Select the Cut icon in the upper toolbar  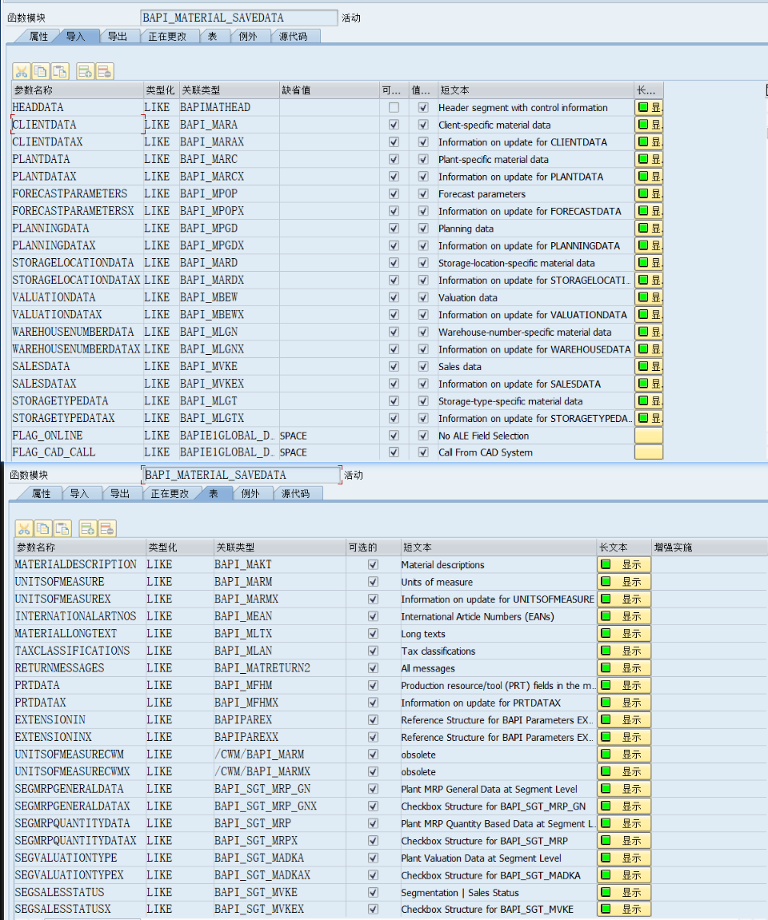[22, 71]
